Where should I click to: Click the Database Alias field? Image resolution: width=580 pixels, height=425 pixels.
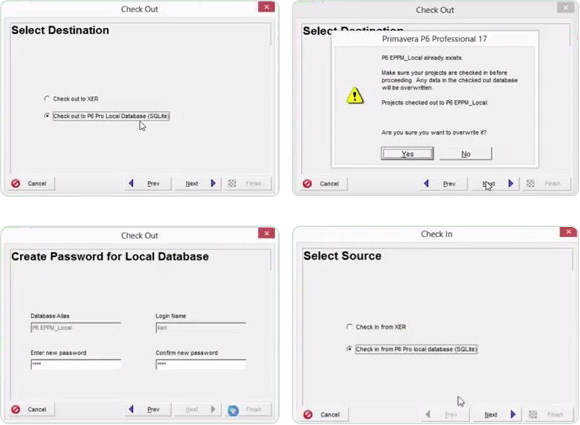(x=76, y=328)
